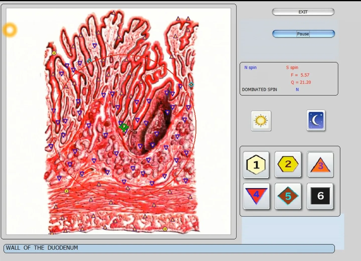
Task: Click the EXIT button
Action: pos(303,12)
